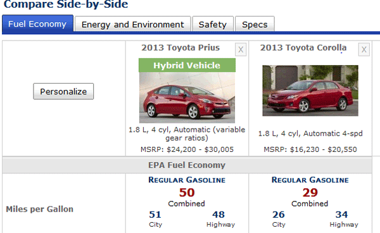Click the Miles per Gallon row label
380x233 pixels.
click(39, 209)
